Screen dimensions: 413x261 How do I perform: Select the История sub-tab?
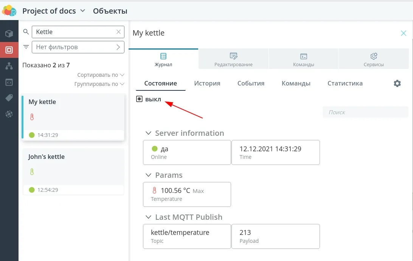[207, 84]
